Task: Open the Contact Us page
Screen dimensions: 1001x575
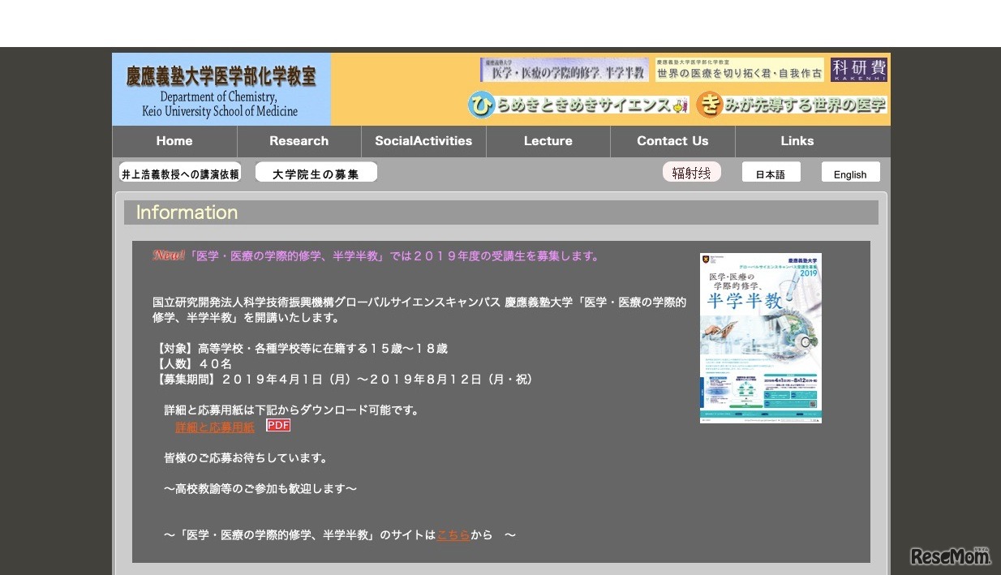Action: click(x=672, y=141)
